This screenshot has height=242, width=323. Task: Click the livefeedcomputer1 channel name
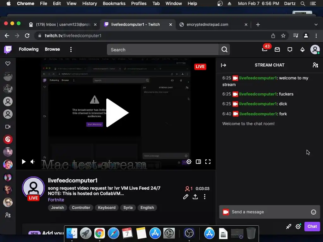click(x=73, y=181)
